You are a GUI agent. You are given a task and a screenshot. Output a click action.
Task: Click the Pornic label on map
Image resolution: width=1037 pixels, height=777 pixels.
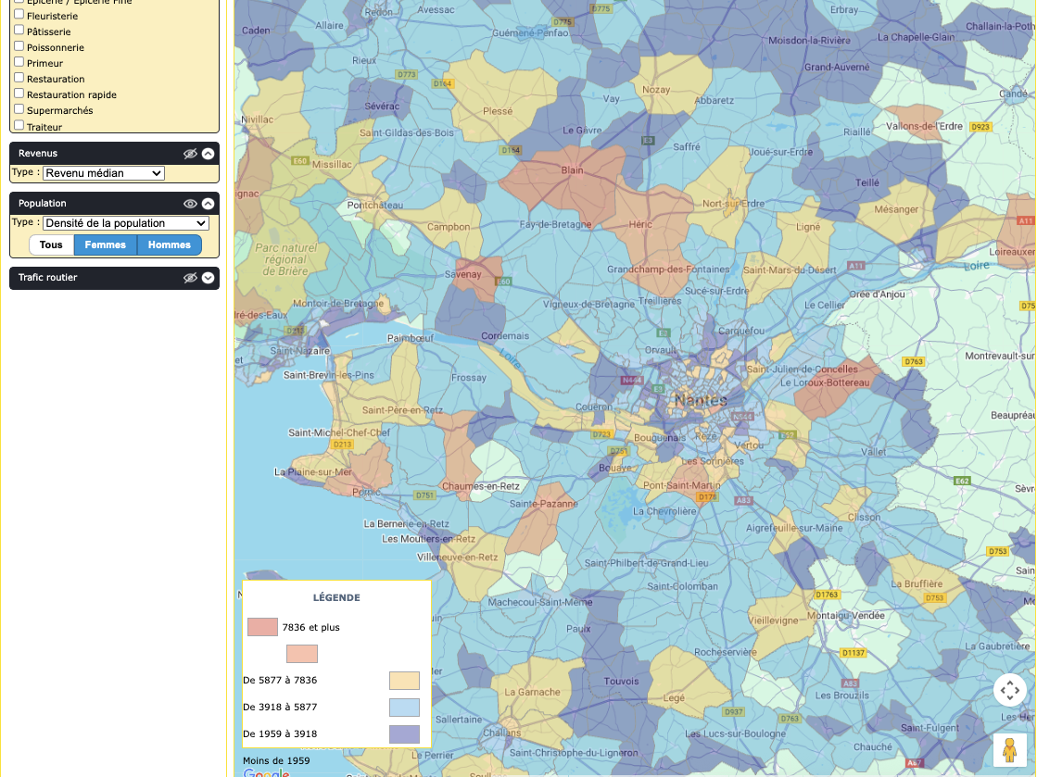tap(366, 493)
